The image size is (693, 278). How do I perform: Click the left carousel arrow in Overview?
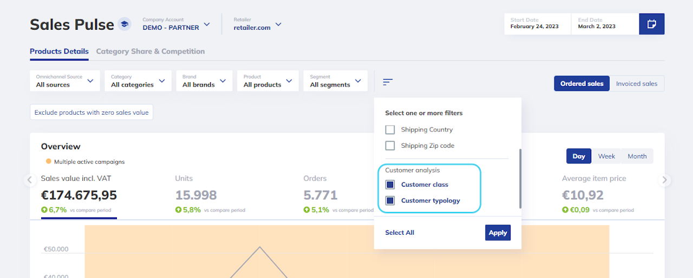[30, 181]
